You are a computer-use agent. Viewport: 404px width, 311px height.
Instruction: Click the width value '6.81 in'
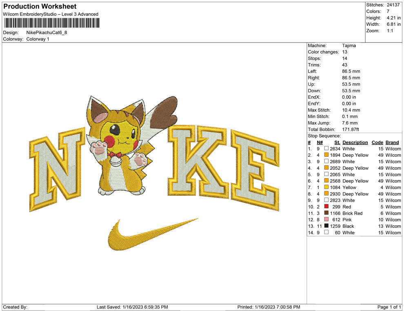tap(393, 24)
